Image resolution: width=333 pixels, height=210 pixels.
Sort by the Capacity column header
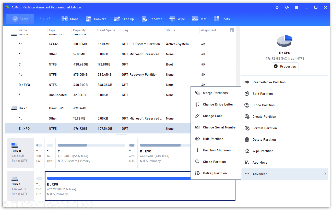[x=79, y=30]
